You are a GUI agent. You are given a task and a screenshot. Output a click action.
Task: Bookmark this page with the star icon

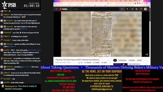point(111,3)
